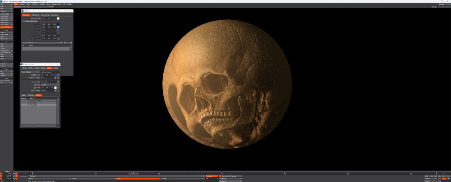Open the Graph Editor from left sidebar

[6, 18]
